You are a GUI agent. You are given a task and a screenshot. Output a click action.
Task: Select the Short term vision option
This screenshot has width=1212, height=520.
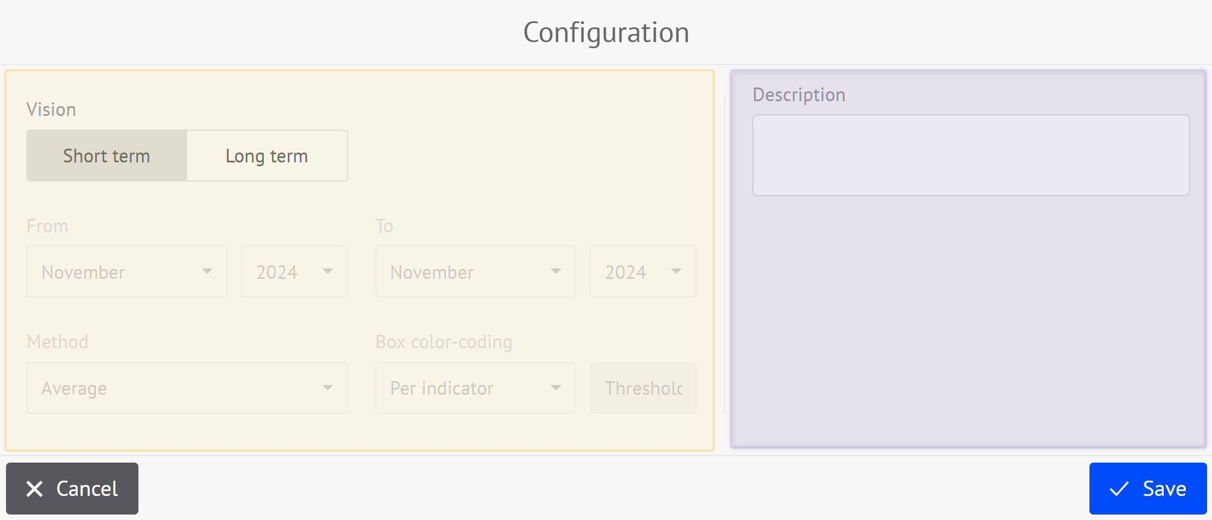tap(107, 156)
